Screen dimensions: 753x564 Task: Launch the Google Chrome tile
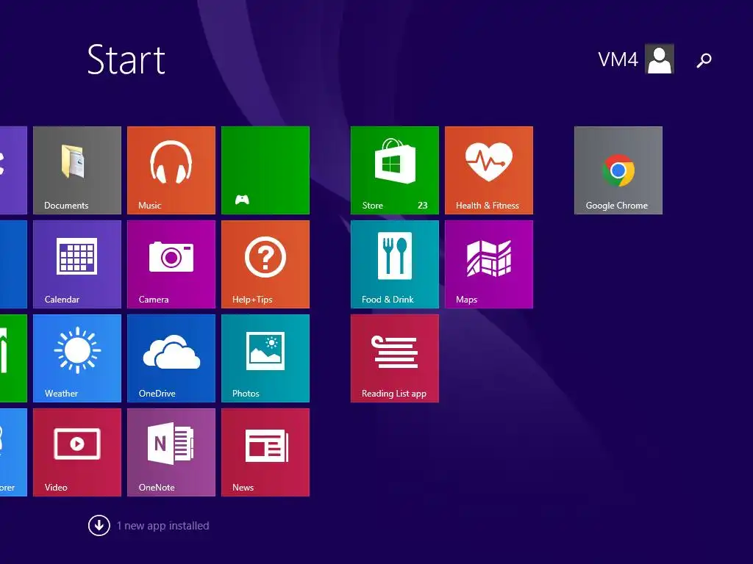tap(618, 170)
